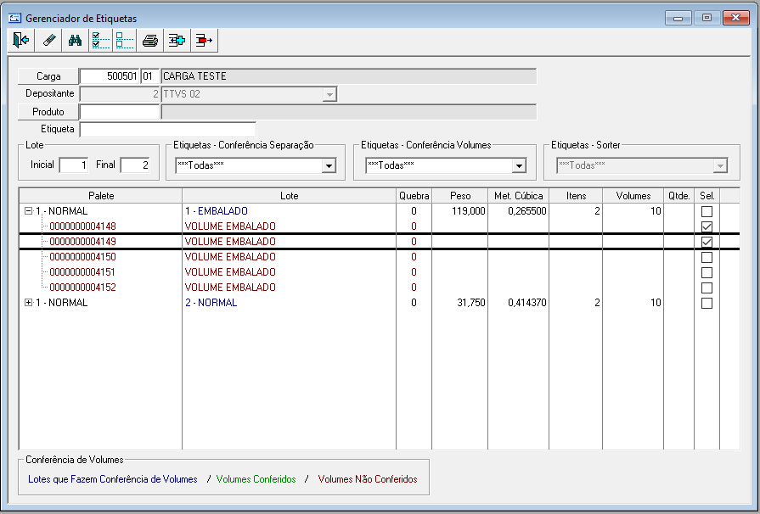
Task: Check the box for label 0000000004150
Action: [x=707, y=257]
